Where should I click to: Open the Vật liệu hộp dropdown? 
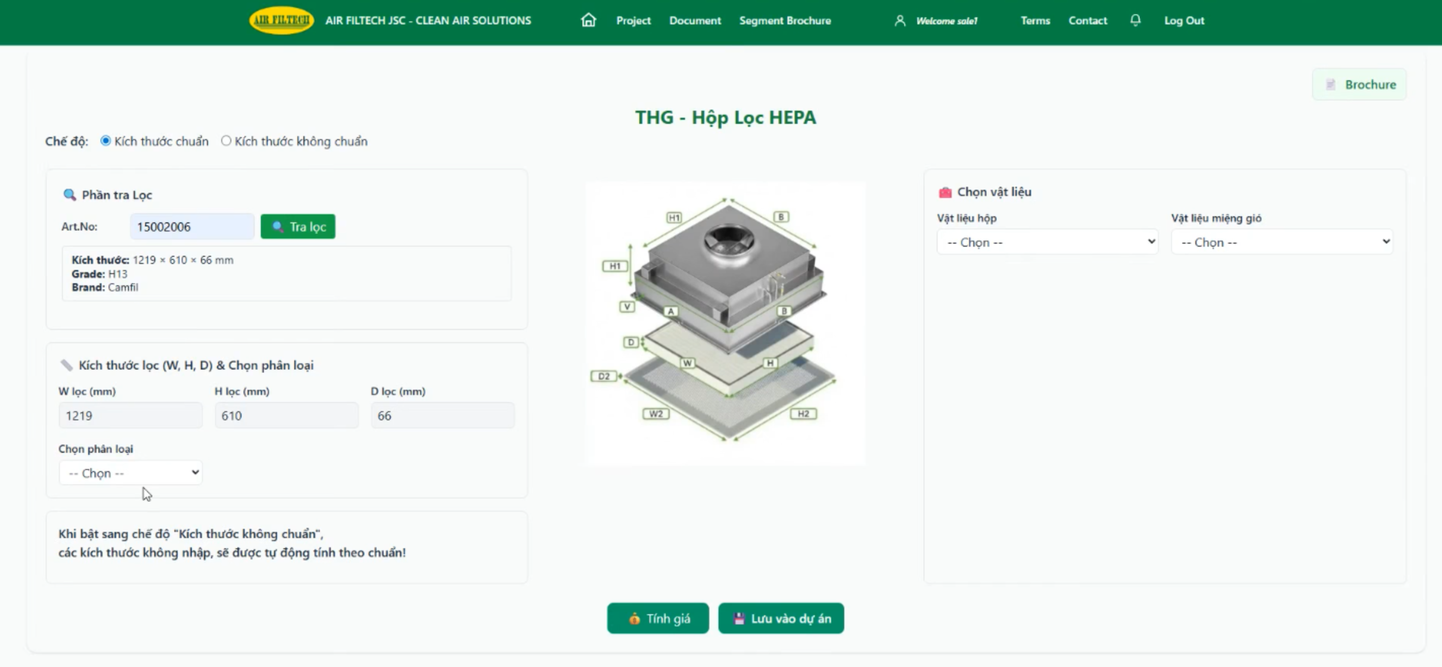[1047, 242]
